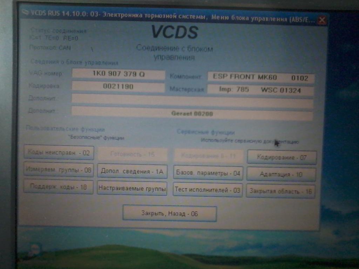The height and width of the screenshot is (269, 359).
Task: Click component field 'ESP FRONT MK60 0102'
Action: click(261, 77)
